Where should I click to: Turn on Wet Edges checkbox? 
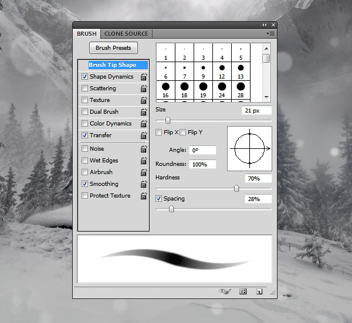coord(84,160)
